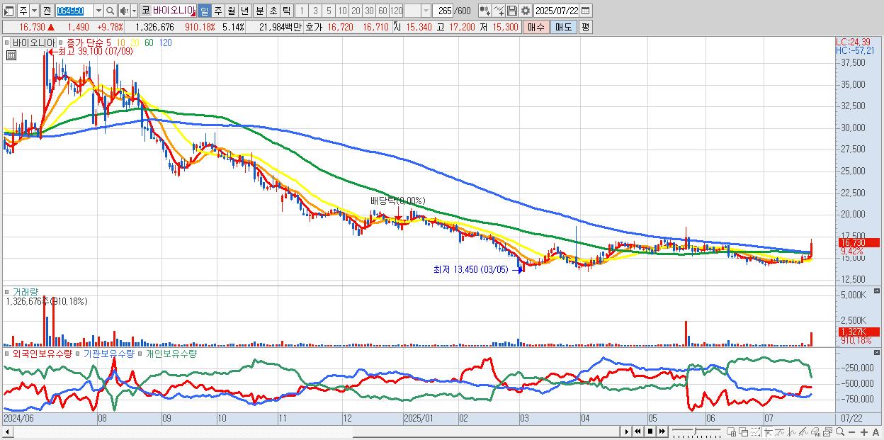Select the 분 (minute) period tab
The width and height of the screenshot is (884, 440).
coord(259,11)
